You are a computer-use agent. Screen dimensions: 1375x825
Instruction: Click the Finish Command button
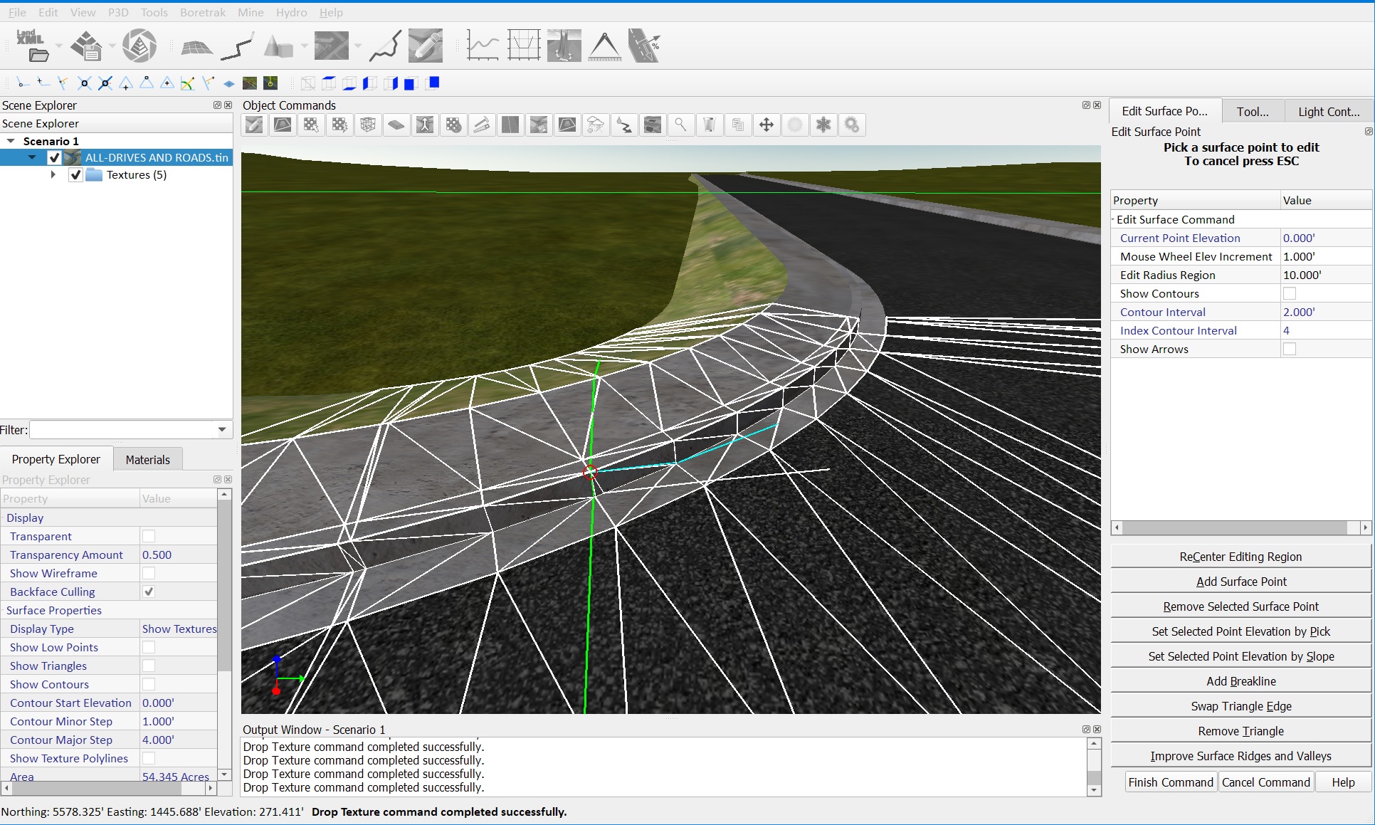(1170, 782)
